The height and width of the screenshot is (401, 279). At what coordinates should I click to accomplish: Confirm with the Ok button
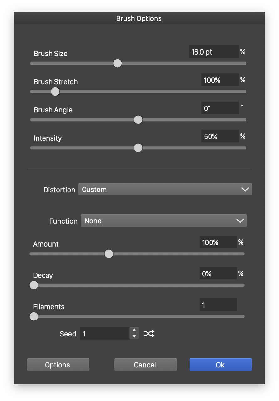click(221, 365)
